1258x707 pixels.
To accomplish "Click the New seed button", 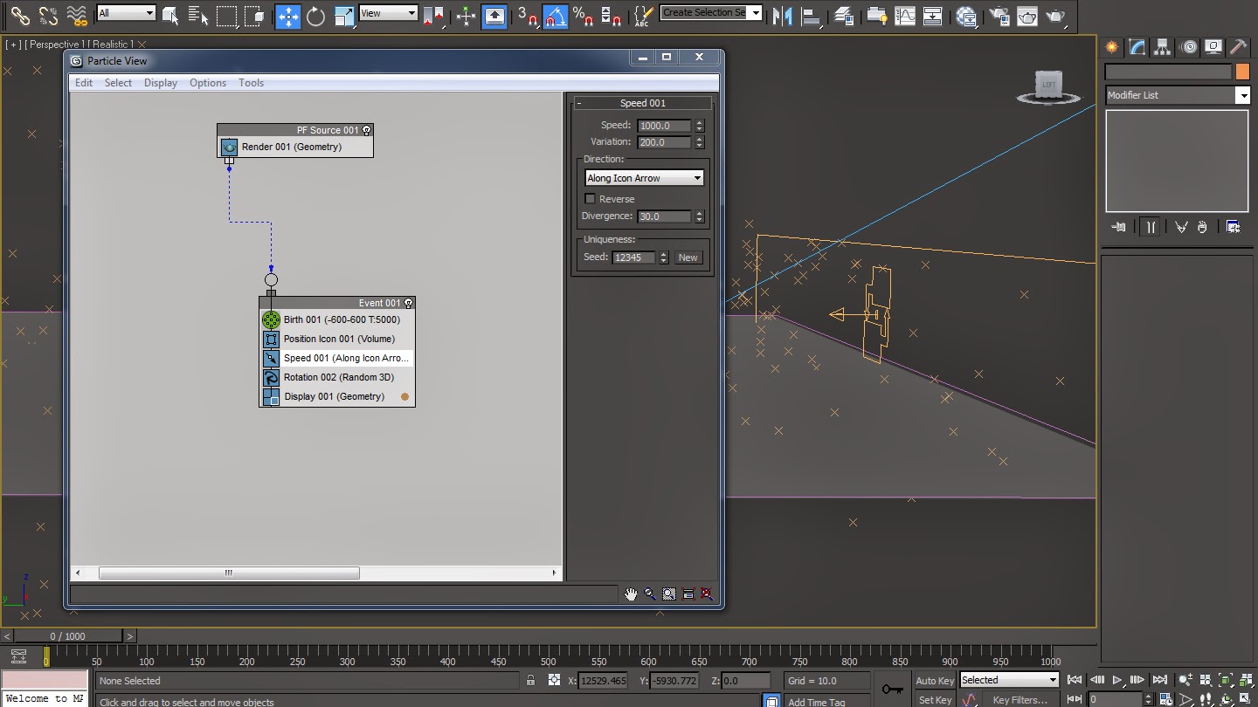I will [688, 257].
